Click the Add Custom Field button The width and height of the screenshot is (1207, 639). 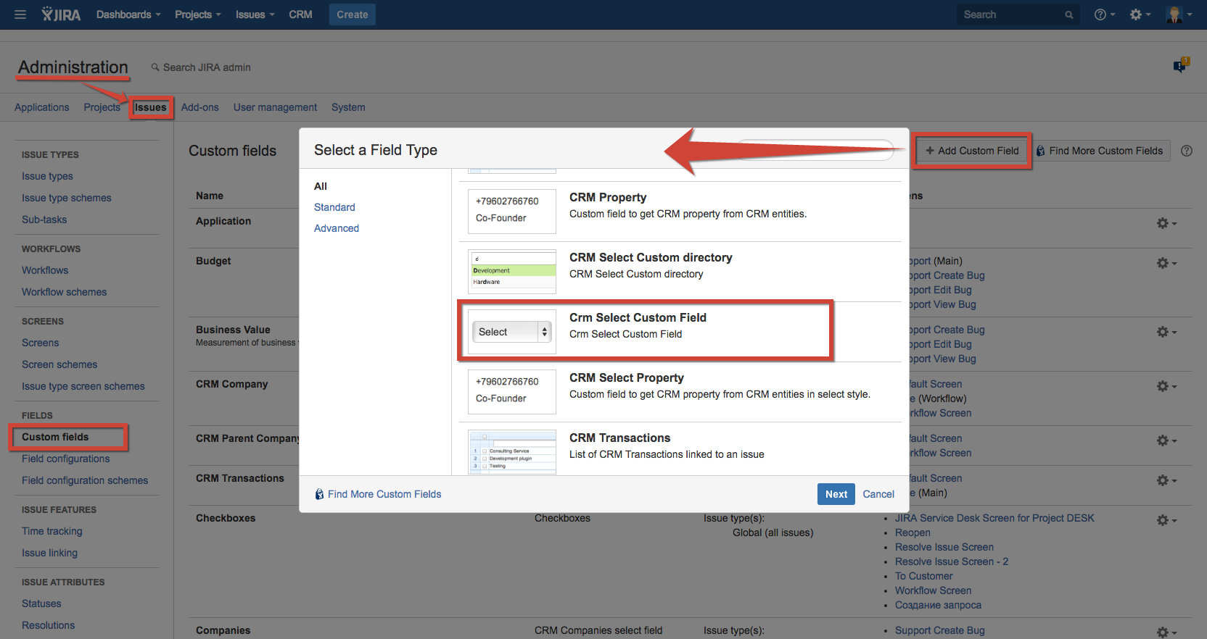(972, 151)
